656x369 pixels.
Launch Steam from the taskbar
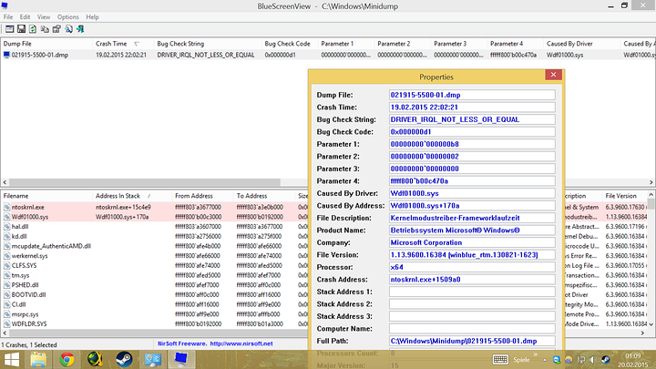pyautogui.click(x=125, y=359)
